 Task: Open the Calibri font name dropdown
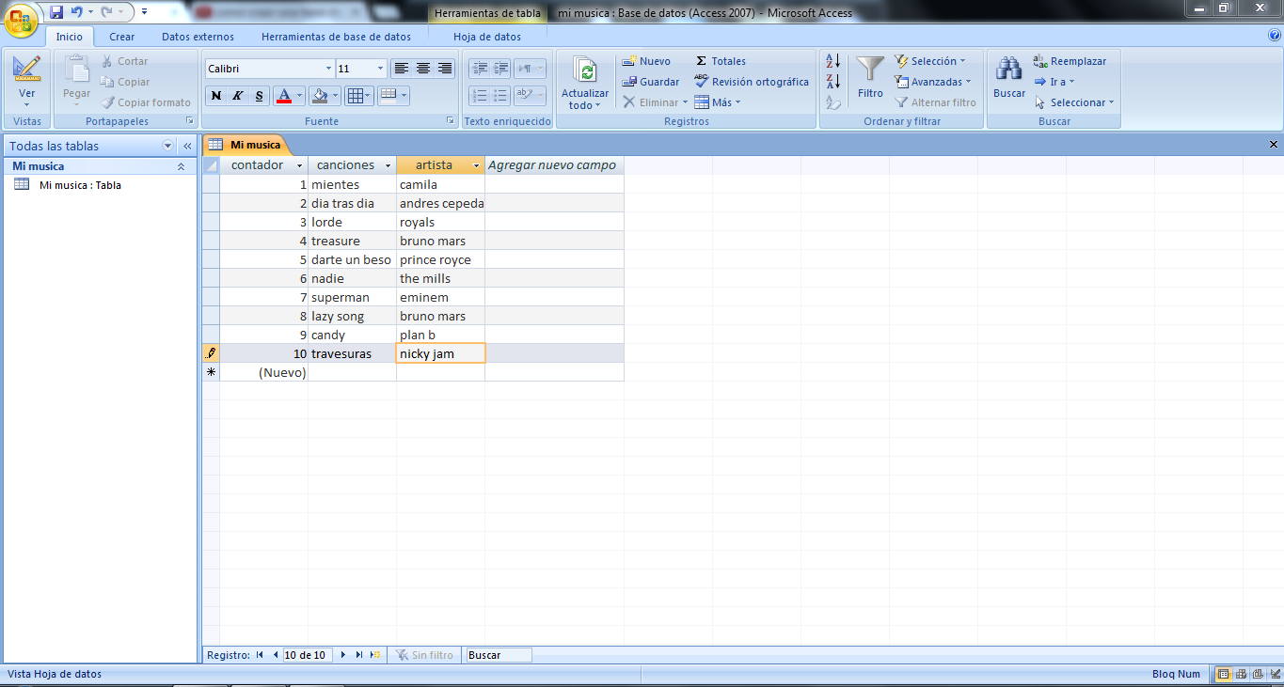tap(328, 69)
